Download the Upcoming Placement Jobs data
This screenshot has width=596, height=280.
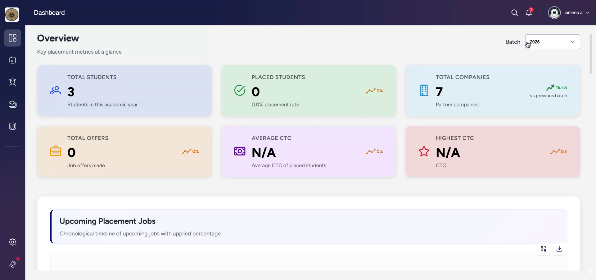click(559, 249)
